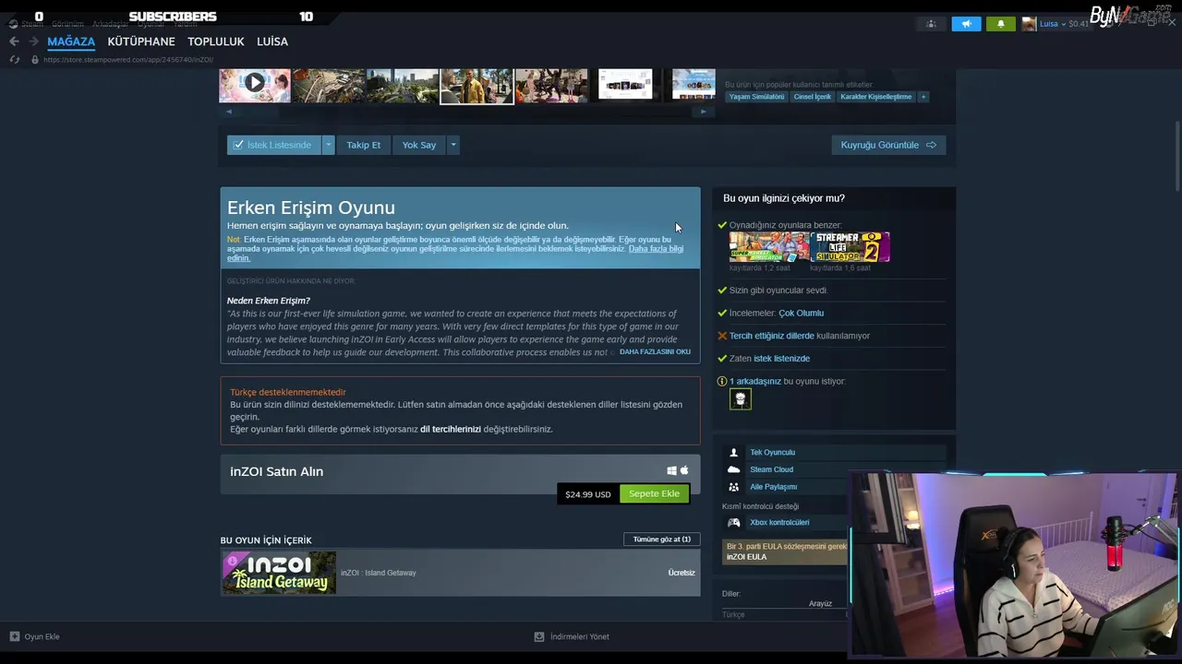The width and height of the screenshot is (1182, 664).
Task: Click Tümüne göz at (1) button
Action: pyautogui.click(x=662, y=539)
